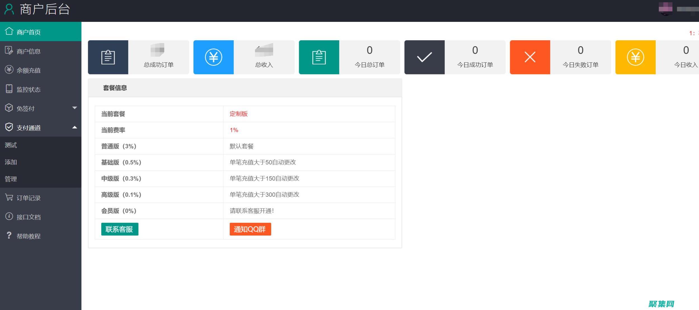
Task: Select 管理 under 支付通道
Action: pyautogui.click(x=11, y=179)
